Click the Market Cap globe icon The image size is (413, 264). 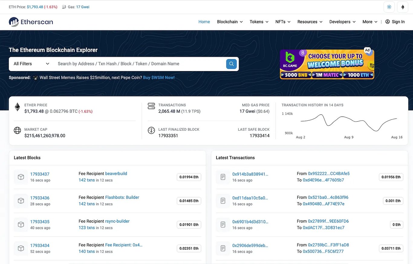pyautogui.click(x=17, y=130)
